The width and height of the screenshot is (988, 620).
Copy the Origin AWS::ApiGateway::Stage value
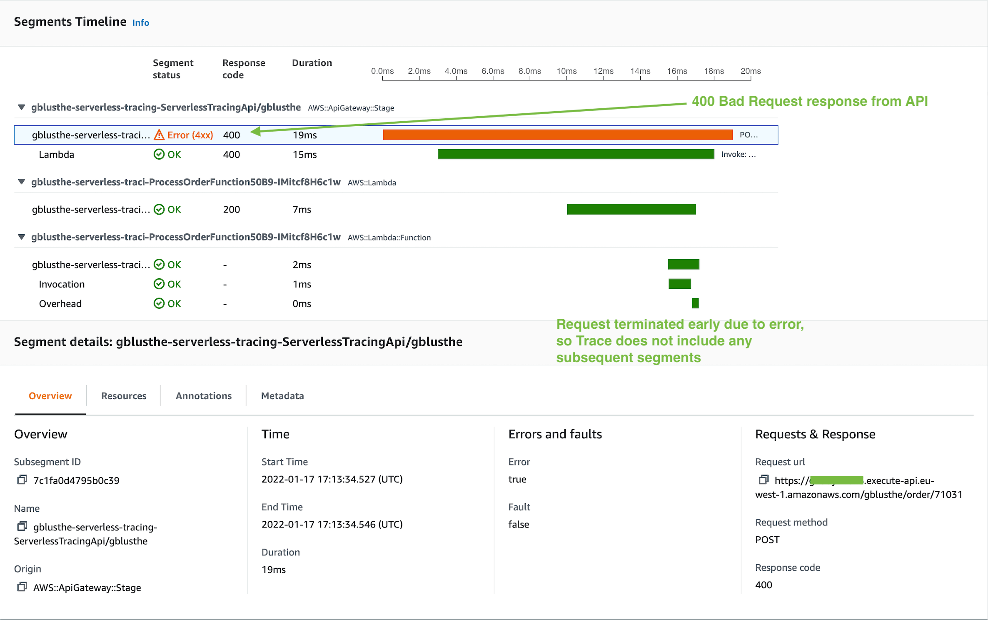(x=22, y=587)
